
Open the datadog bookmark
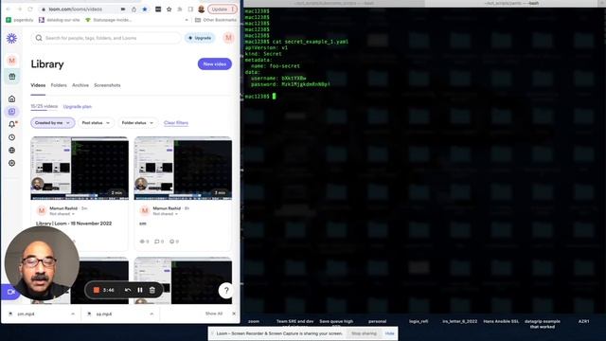point(59,20)
